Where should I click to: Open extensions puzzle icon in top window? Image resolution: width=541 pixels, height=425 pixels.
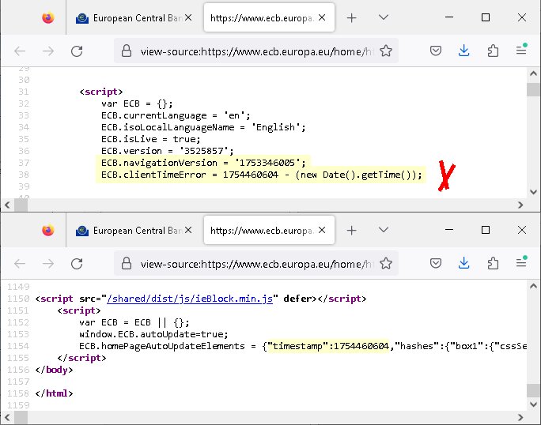(x=493, y=51)
